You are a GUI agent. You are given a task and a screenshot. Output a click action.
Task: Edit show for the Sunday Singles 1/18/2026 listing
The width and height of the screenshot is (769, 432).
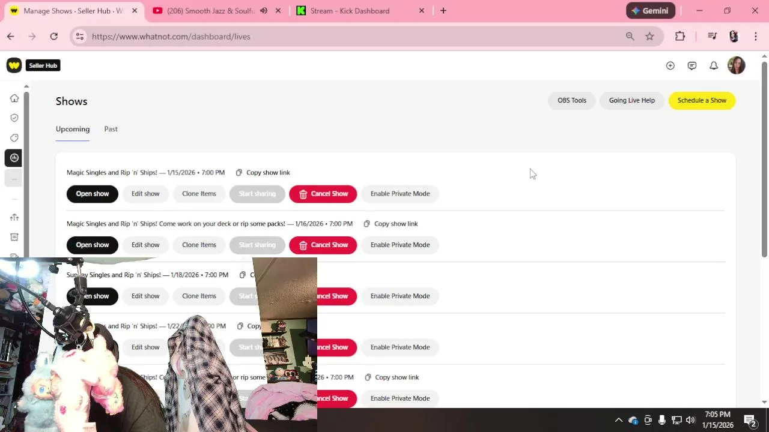(145, 296)
